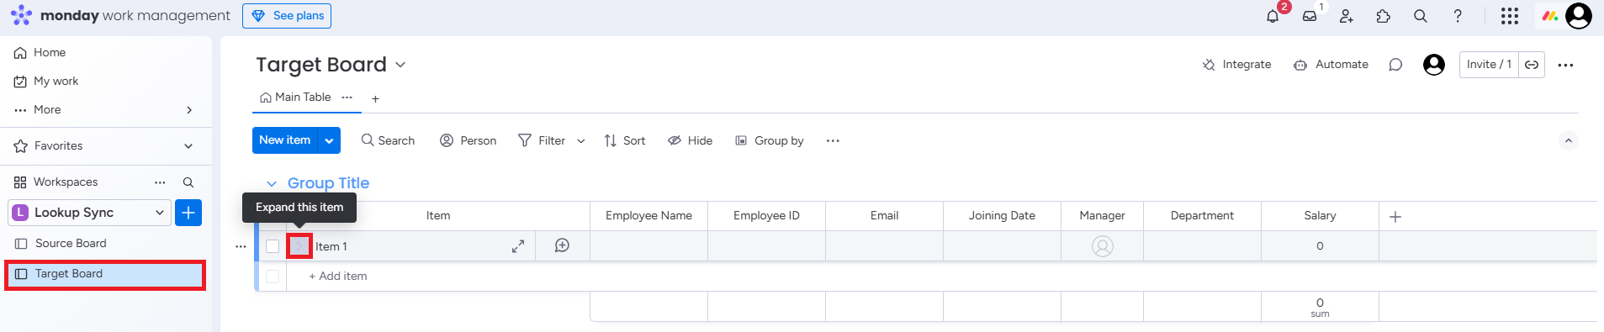The image size is (1604, 332).
Task: Click the monday work management logo
Action: [x=120, y=15]
